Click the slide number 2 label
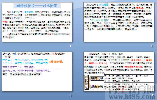This screenshot has width=157, height=100. pyautogui.click(x=152, y=46)
